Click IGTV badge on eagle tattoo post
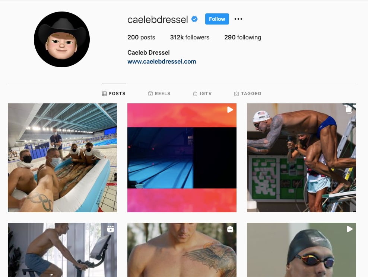Screen dimensions: 368x277 pyautogui.click(x=230, y=229)
